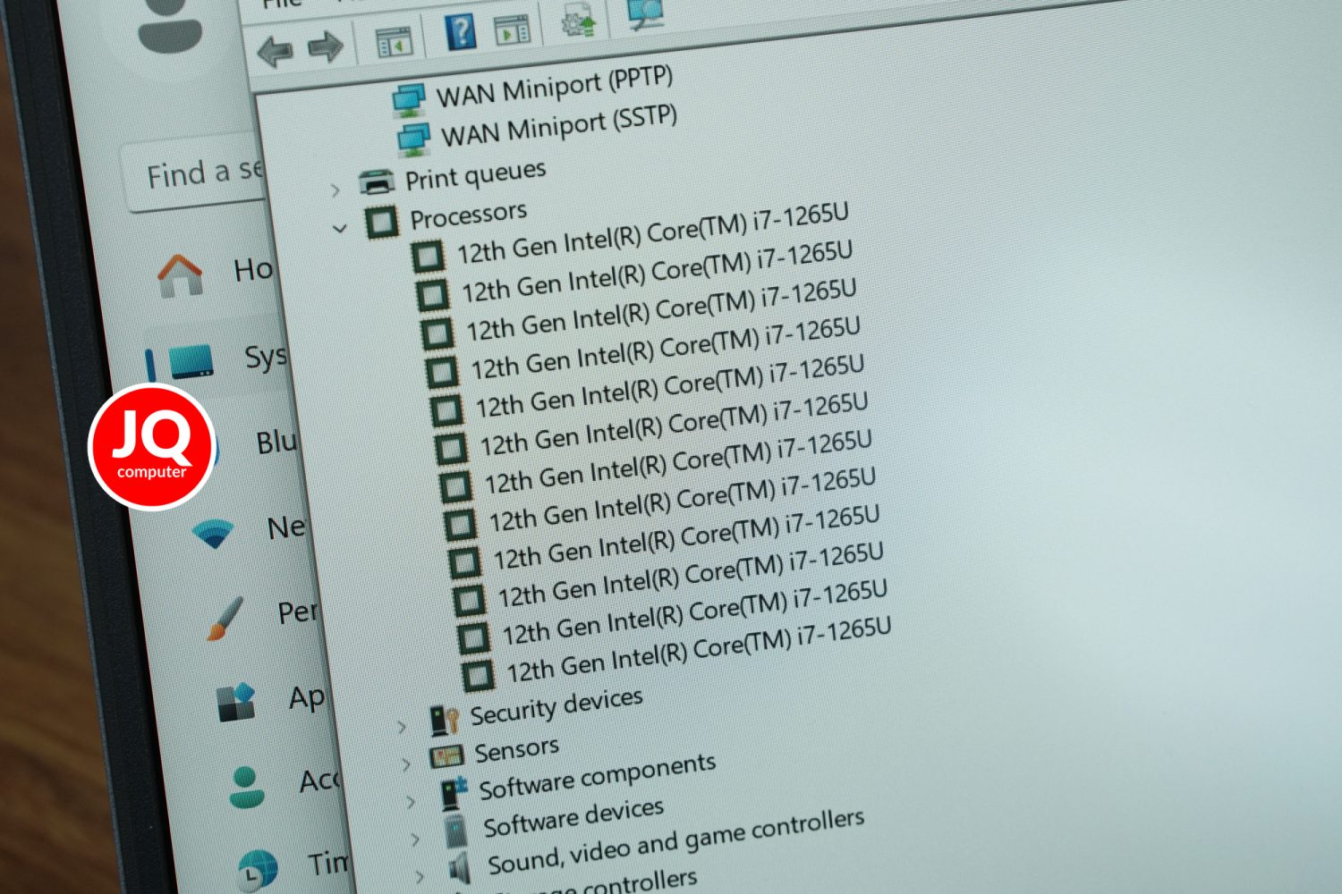Expand the Software components category
The image size is (1342, 894).
pyautogui.click(x=411, y=802)
